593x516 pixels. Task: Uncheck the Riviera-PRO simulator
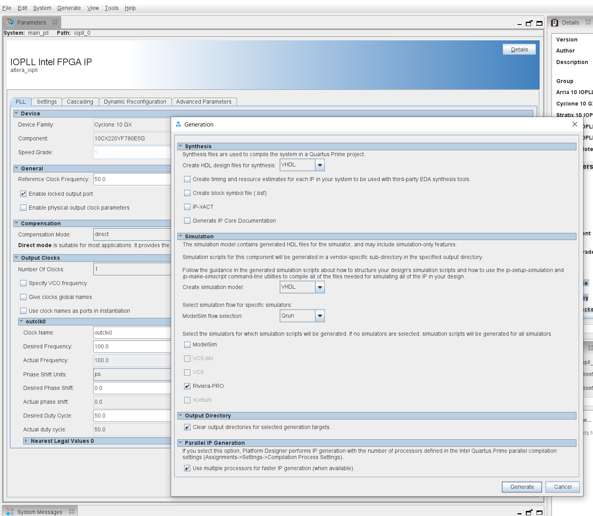click(x=187, y=386)
